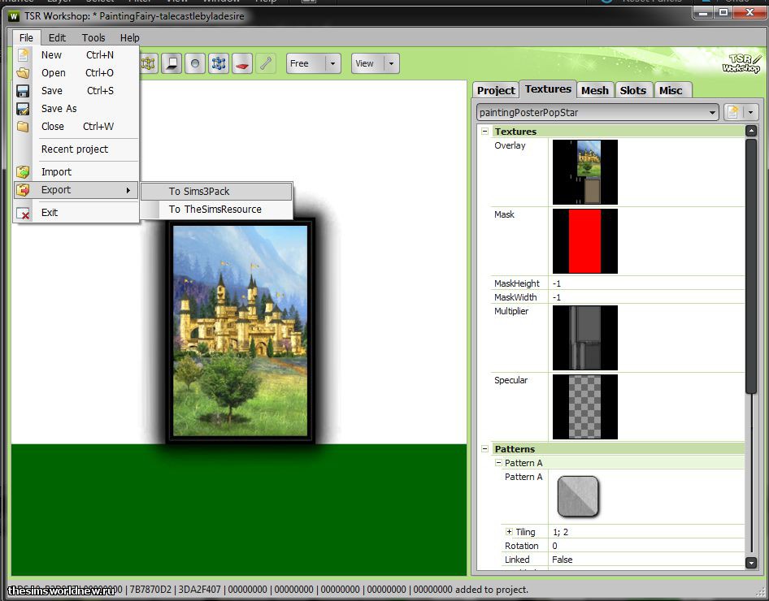Image resolution: width=769 pixels, height=601 pixels.
Task: Click the Tiling value 1; 2
Action: pyautogui.click(x=646, y=532)
